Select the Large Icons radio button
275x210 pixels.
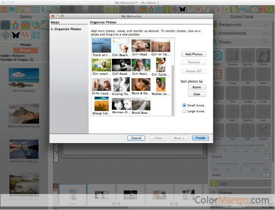184,111
